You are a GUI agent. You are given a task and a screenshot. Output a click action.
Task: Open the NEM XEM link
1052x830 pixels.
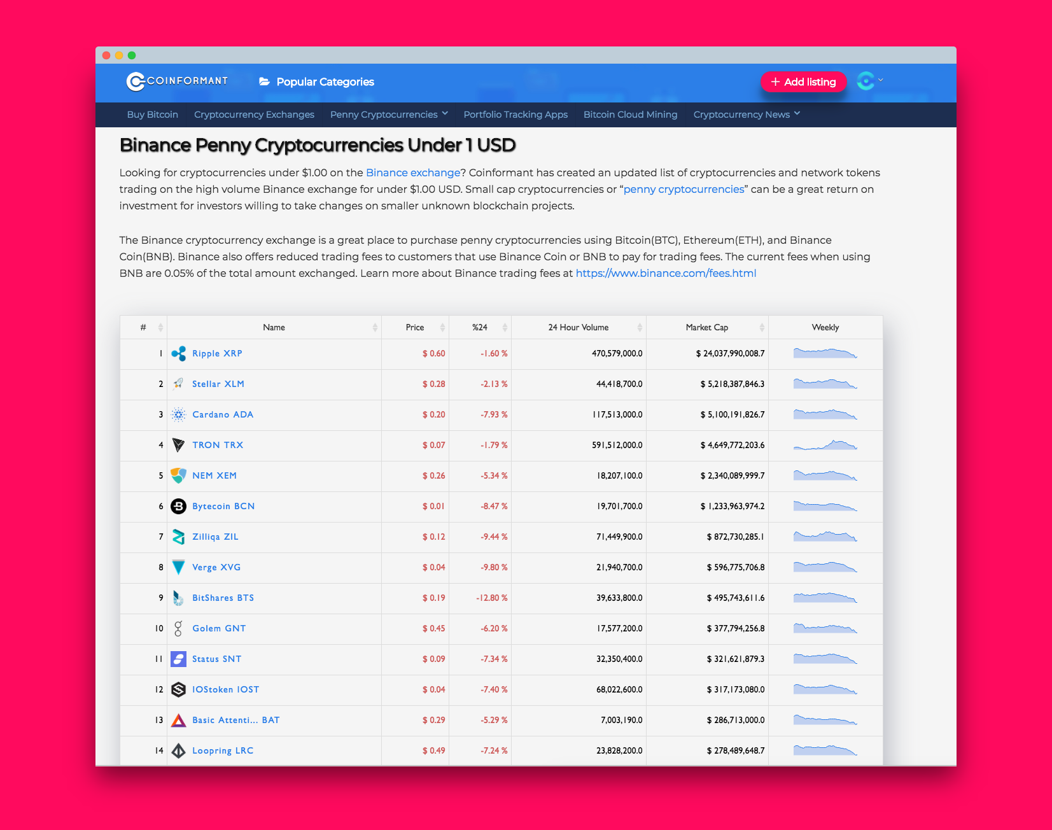[214, 475]
